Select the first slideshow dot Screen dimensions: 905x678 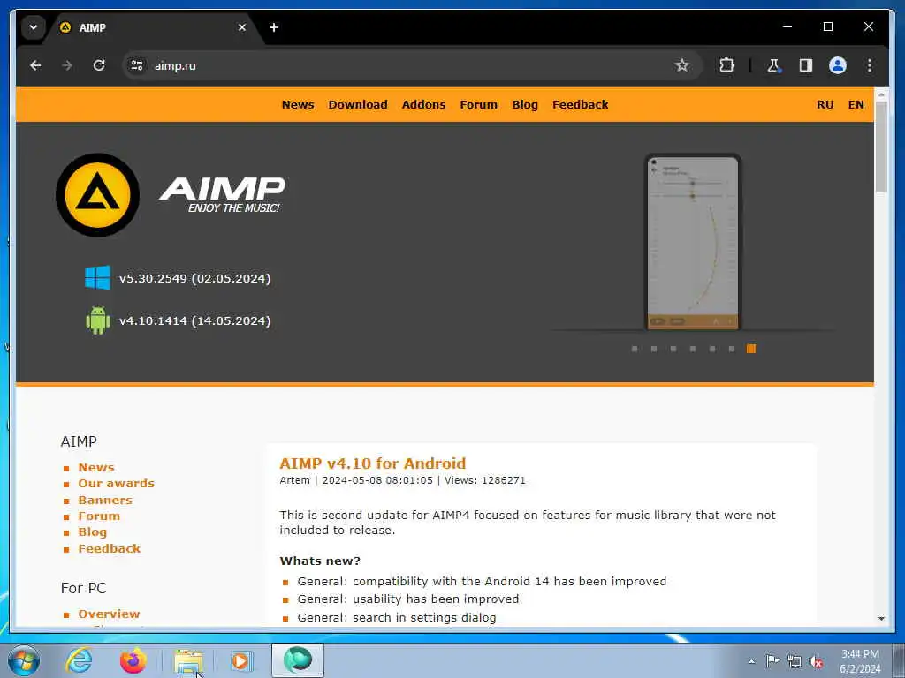point(635,349)
